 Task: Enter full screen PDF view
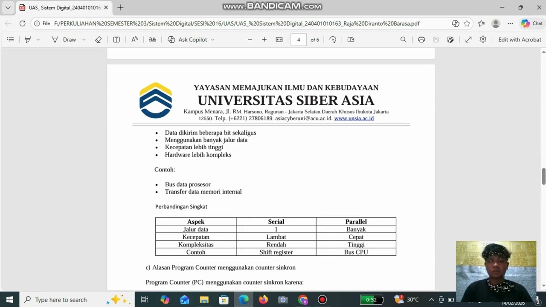coord(468,40)
